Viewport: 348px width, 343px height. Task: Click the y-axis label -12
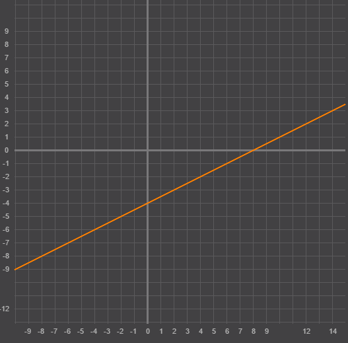coord(5,309)
